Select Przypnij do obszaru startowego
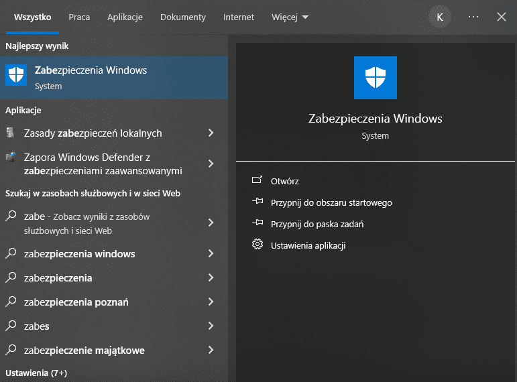The image size is (517, 382). pyautogui.click(x=331, y=202)
